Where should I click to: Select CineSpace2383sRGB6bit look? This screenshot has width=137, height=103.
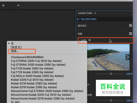pyautogui.click(x=27, y=57)
